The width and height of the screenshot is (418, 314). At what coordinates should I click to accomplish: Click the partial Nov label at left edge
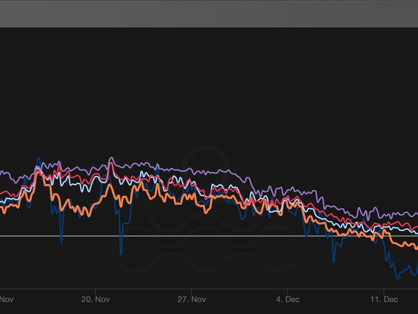6,299
